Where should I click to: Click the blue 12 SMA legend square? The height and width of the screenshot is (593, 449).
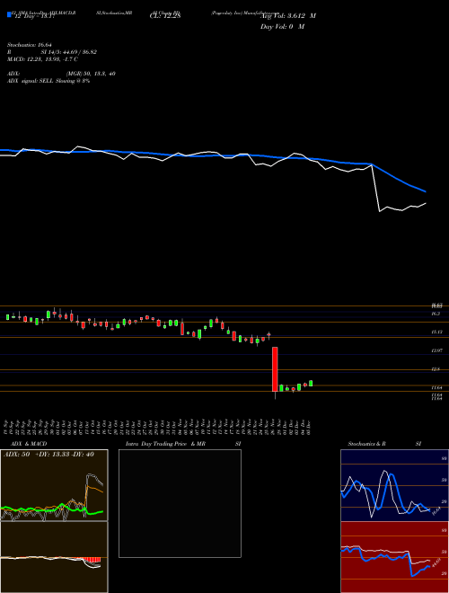9,14
